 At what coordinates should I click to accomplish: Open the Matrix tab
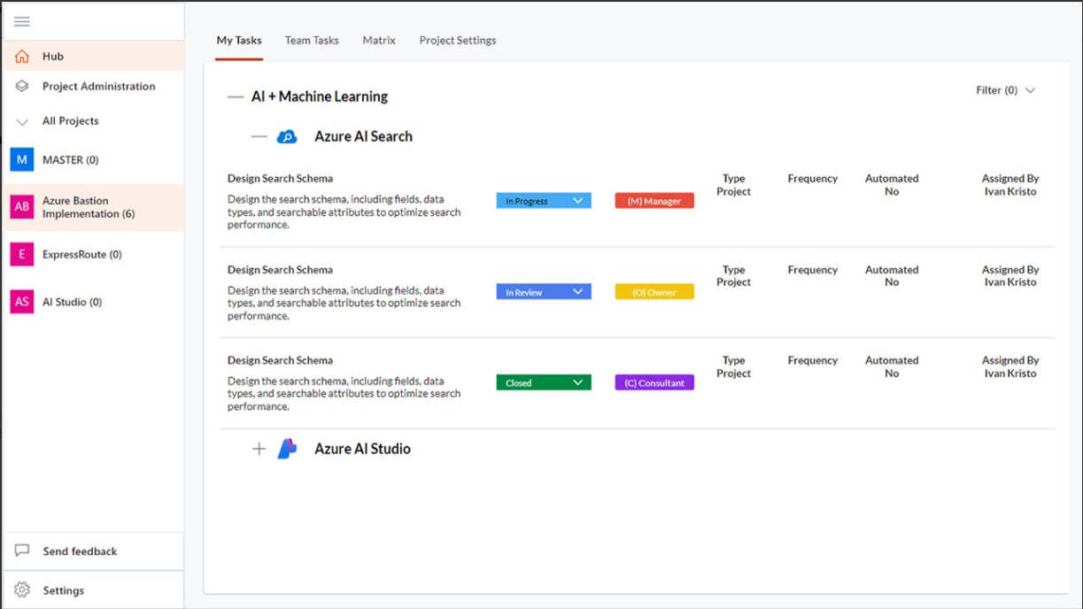tap(379, 41)
